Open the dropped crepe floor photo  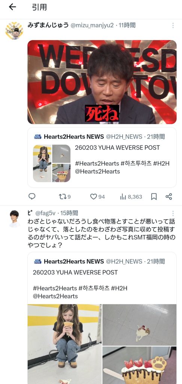coord(139,325)
